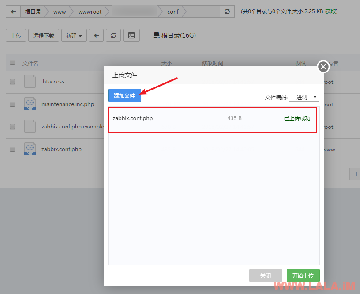Expand the 新建 dropdown button
The width and height of the screenshot is (360, 294).
pos(74,35)
